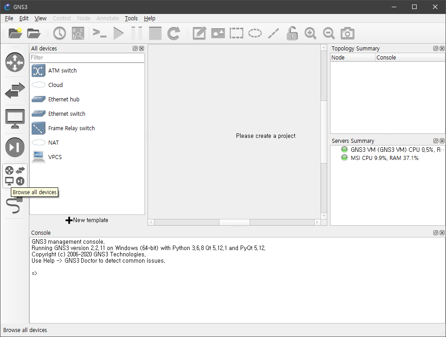Select the Insert a picture tool
This screenshot has width=446, height=337.
point(218,33)
